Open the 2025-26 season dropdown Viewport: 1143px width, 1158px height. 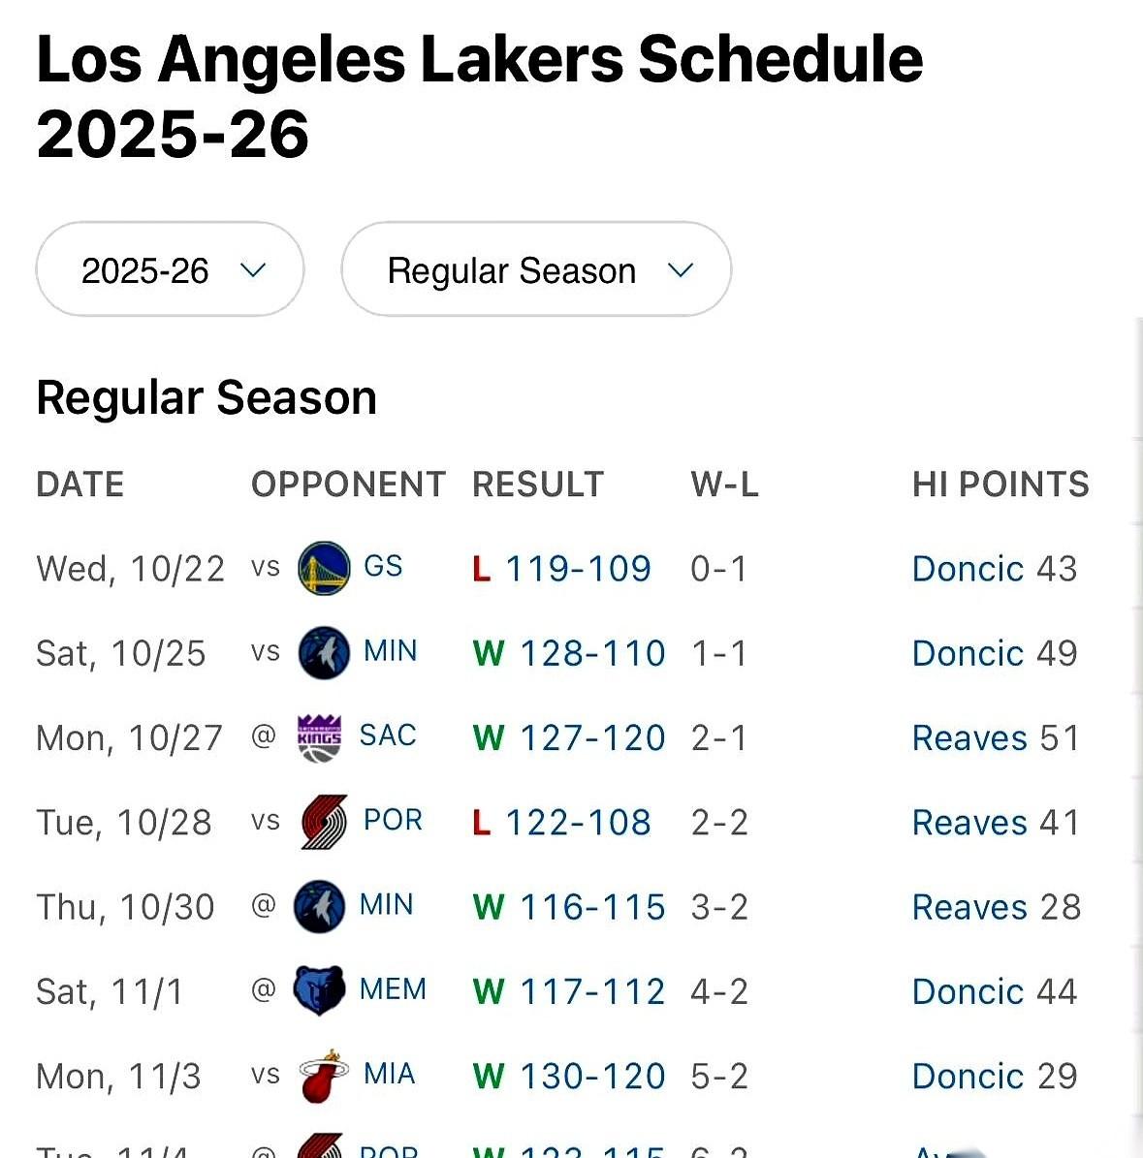[x=171, y=270]
